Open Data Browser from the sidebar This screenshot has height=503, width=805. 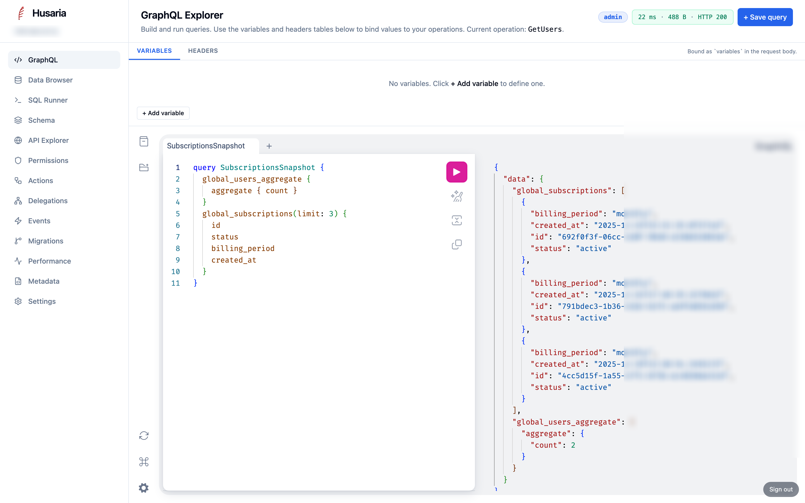[x=64, y=80]
